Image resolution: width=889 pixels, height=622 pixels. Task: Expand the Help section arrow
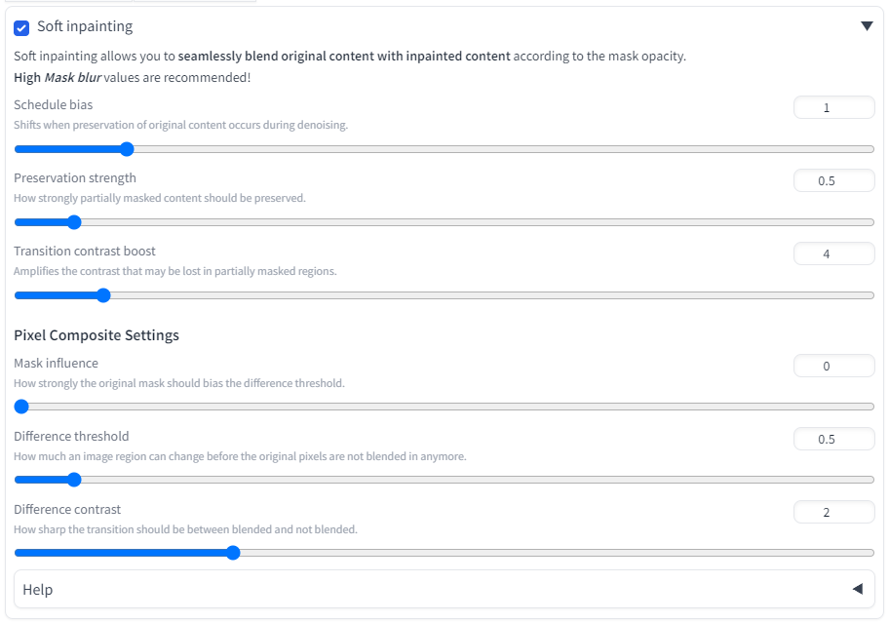858,589
